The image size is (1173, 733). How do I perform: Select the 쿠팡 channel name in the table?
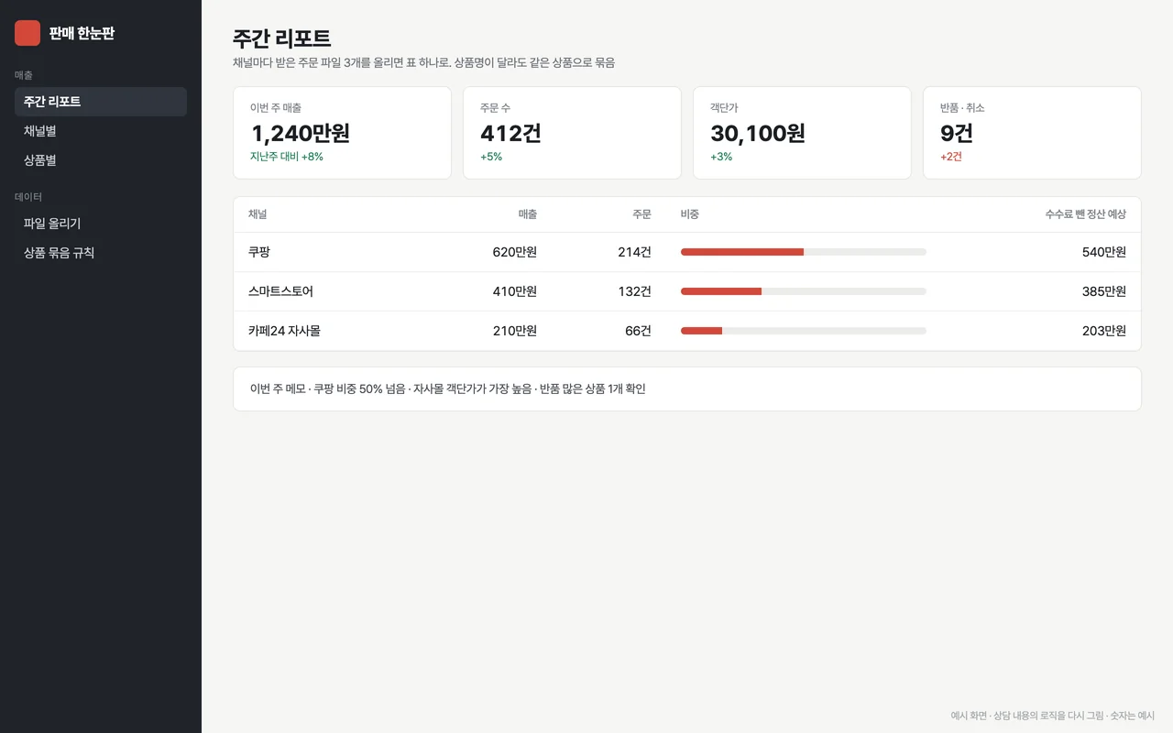pos(259,252)
